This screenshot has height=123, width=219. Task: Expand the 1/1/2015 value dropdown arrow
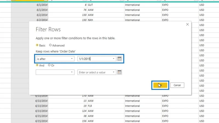(114, 59)
